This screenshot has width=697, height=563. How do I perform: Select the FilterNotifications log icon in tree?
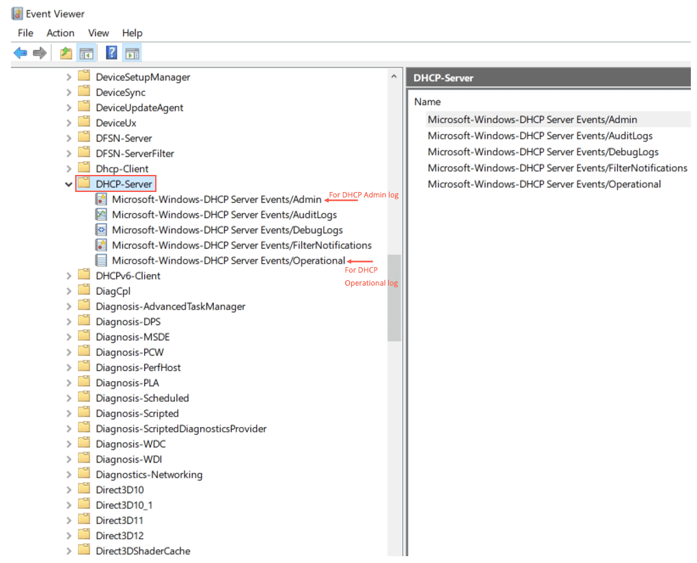coord(101,245)
